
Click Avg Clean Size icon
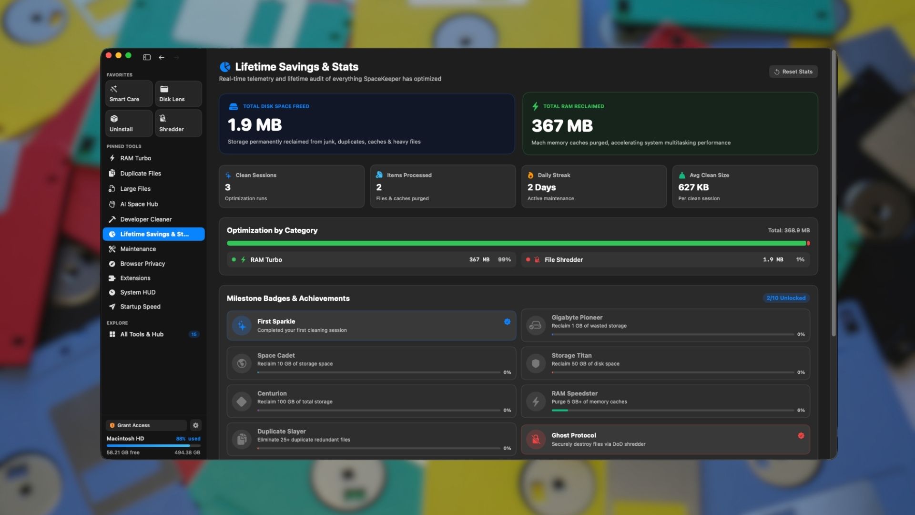click(682, 175)
